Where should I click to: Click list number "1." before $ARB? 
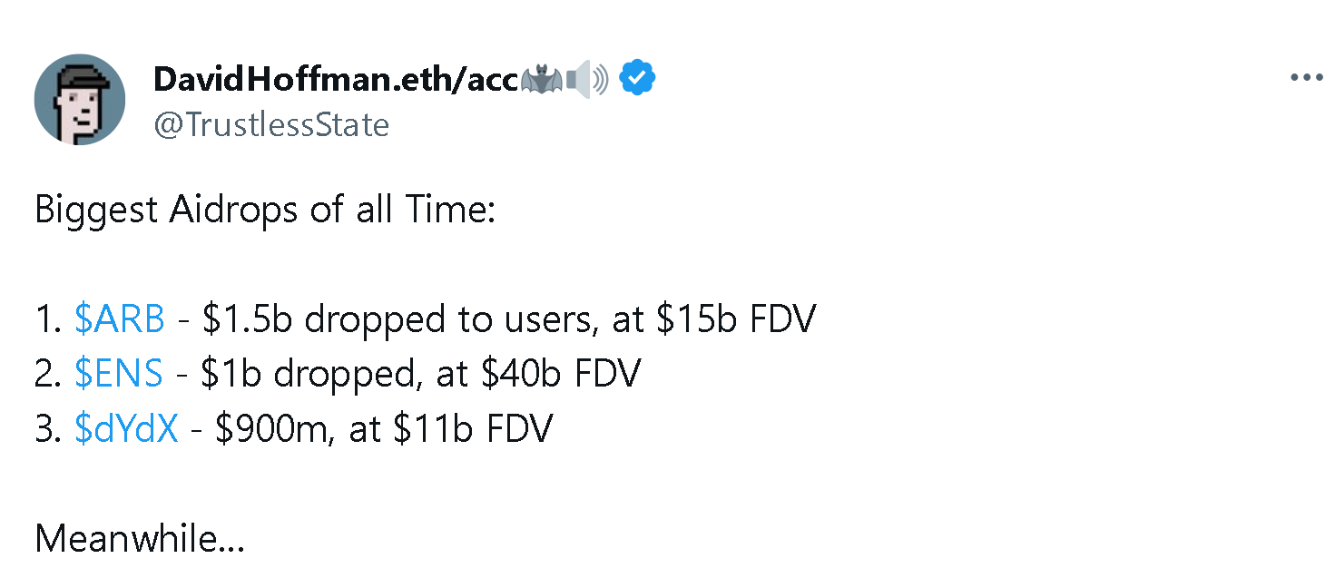coord(47,318)
